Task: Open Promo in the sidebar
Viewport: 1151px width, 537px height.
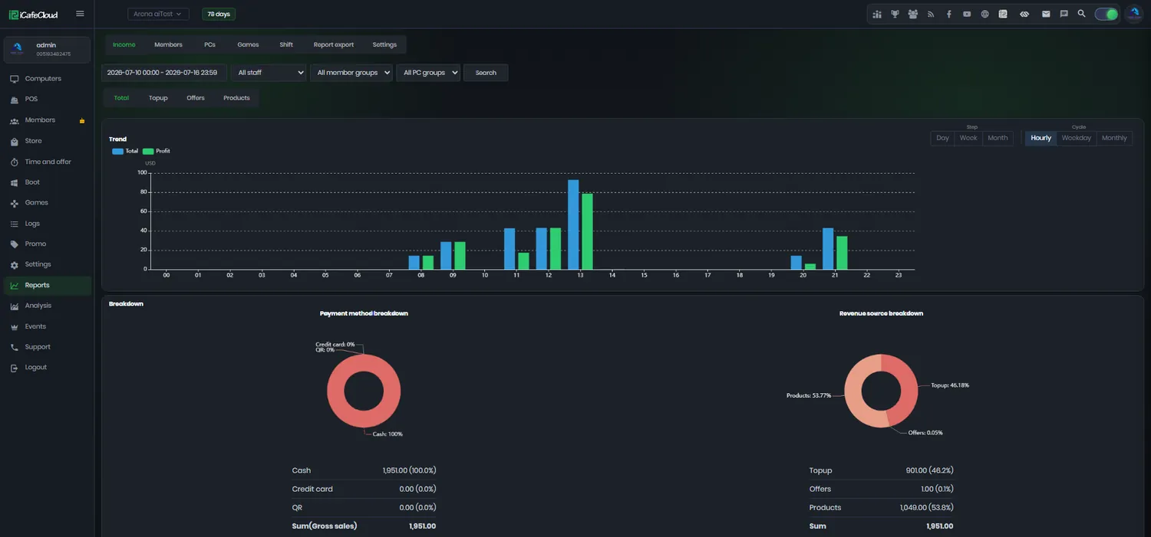Action: coord(46,244)
